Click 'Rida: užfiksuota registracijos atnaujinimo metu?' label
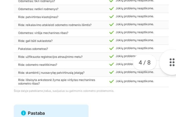176x117 pixels. pos(50,57)
